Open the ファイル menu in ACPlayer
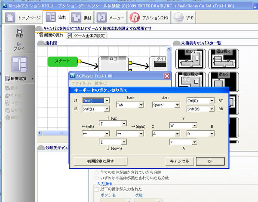 (x=81, y=83)
